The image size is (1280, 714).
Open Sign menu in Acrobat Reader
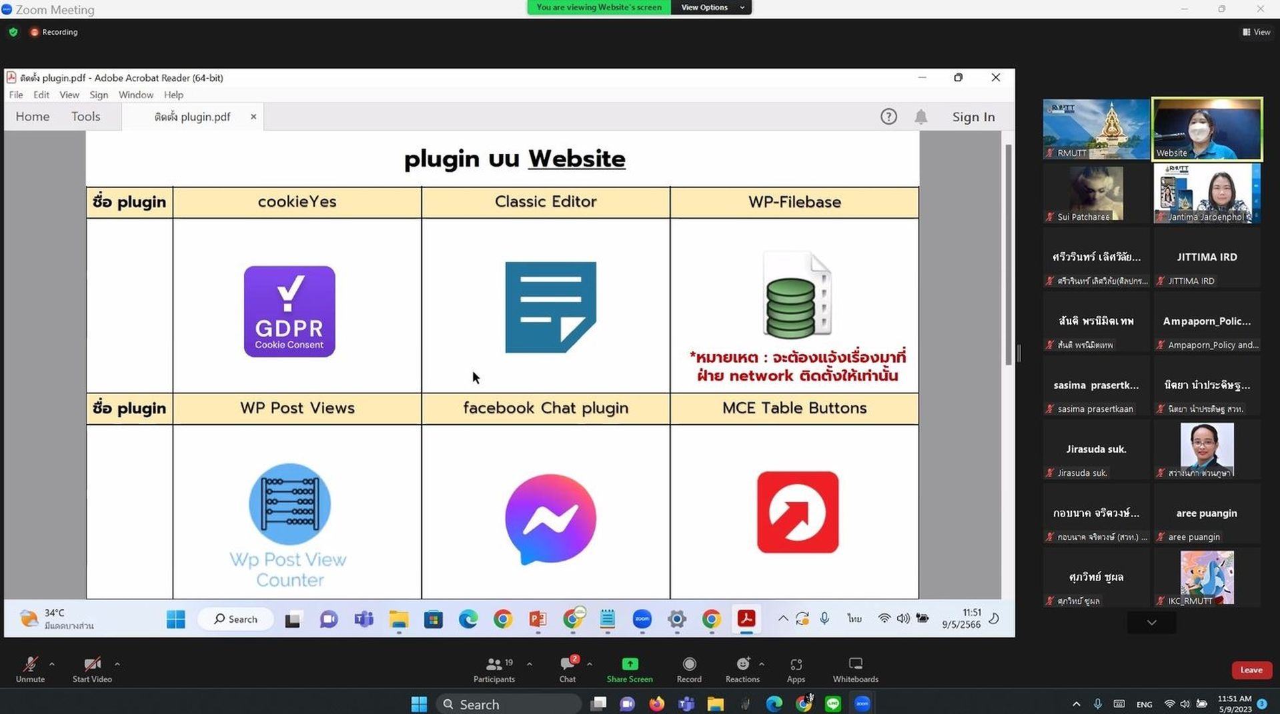pos(99,95)
